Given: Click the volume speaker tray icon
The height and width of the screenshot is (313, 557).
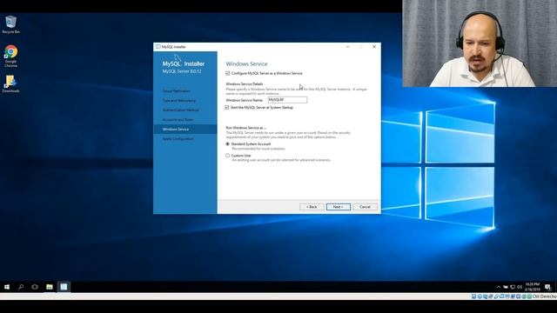Looking at the screenshot, I should tap(520, 287).
